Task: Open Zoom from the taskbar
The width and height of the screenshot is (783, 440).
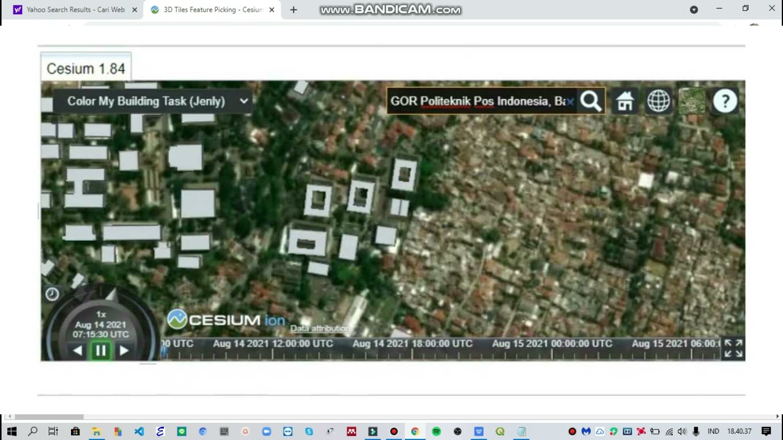Action: pyautogui.click(x=266, y=431)
